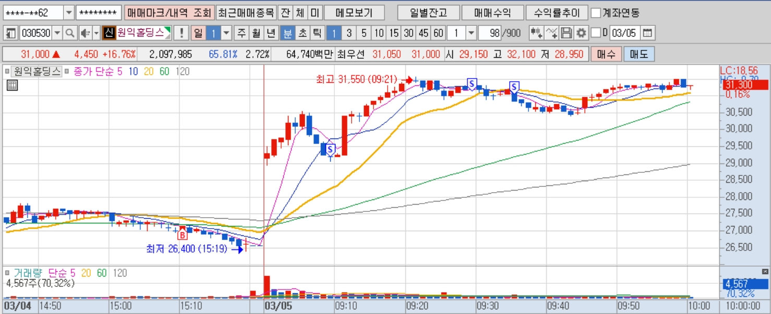
Task: Click 매매마크/내역 조회 button
Action: [x=170, y=12]
